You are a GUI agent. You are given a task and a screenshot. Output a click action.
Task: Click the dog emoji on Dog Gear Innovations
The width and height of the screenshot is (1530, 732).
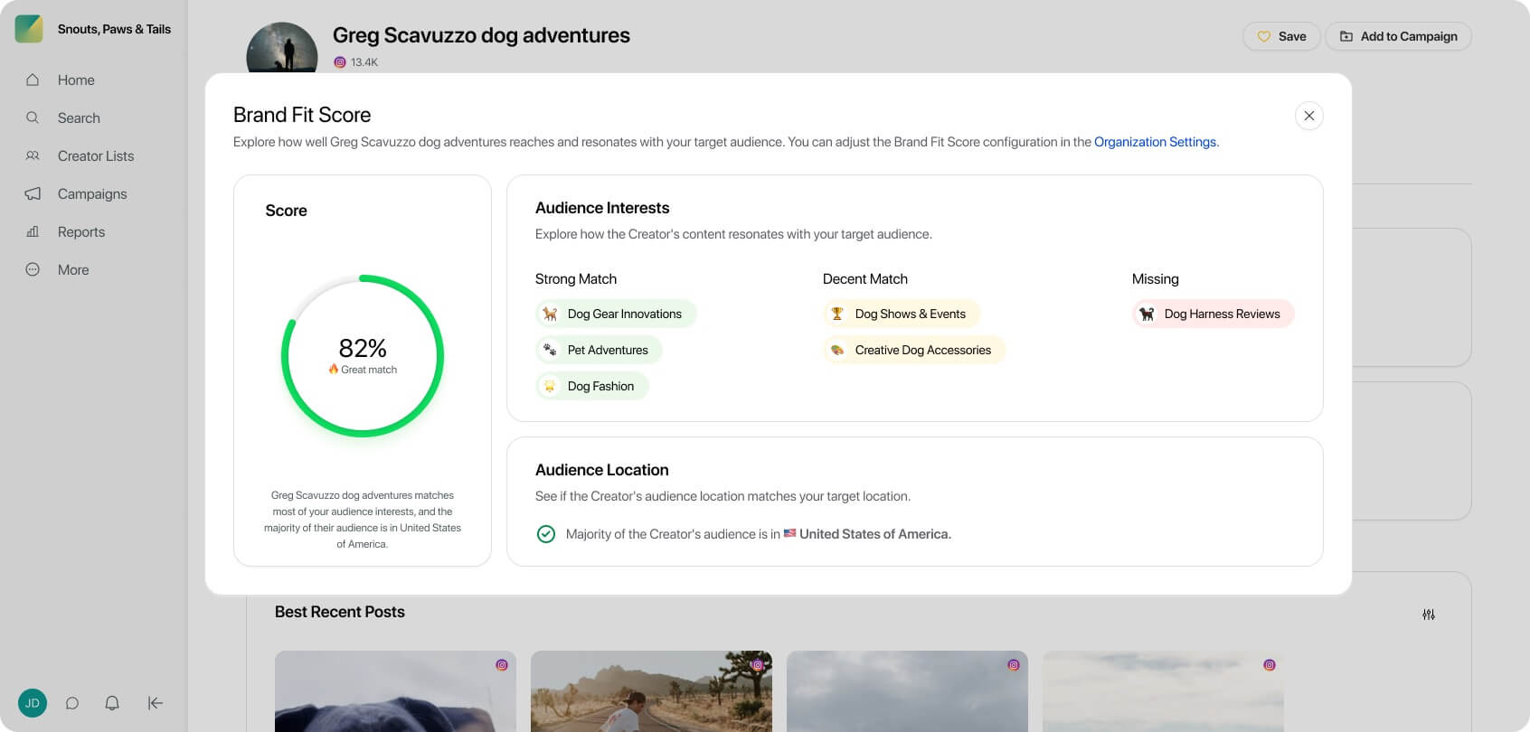click(550, 314)
